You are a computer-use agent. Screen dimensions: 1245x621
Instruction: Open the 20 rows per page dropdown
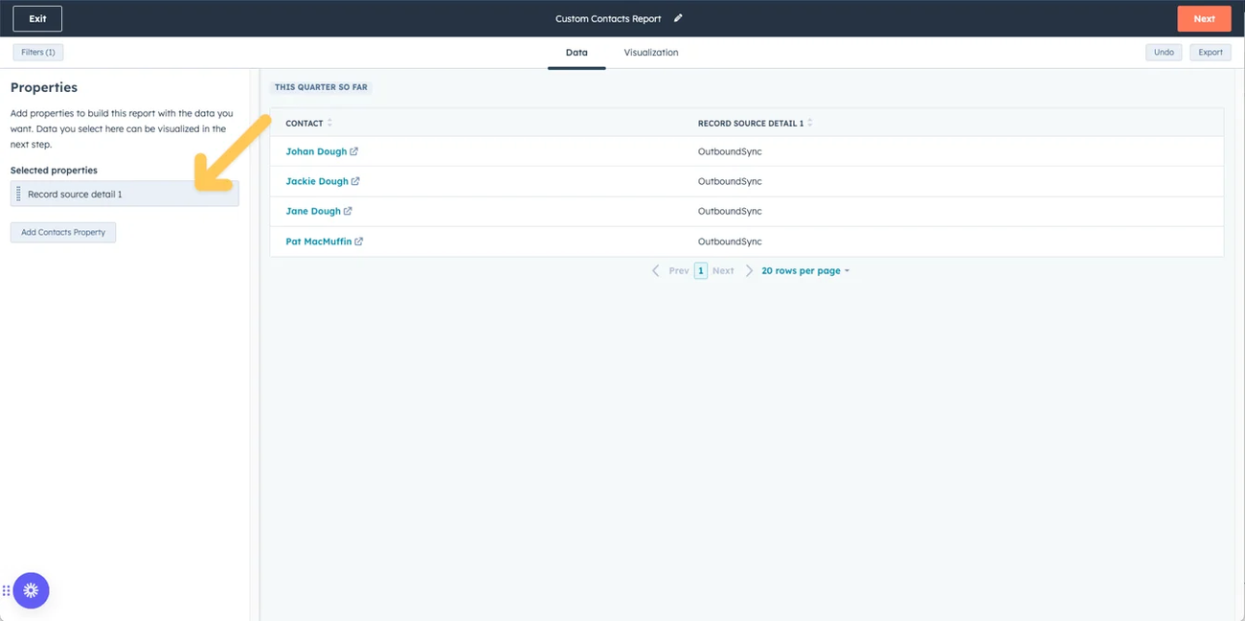pyautogui.click(x=804, y=270)
